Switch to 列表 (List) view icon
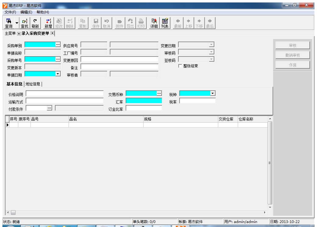The width and height of the screenshot is (317, 227). (165, 23)
